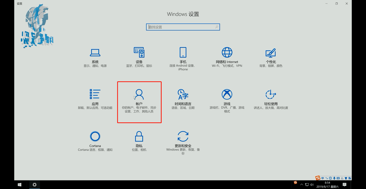The width and height of the screenshot is (366, 189).
Task: Click the Sogou voice input microphone
Action: [334, 178]
